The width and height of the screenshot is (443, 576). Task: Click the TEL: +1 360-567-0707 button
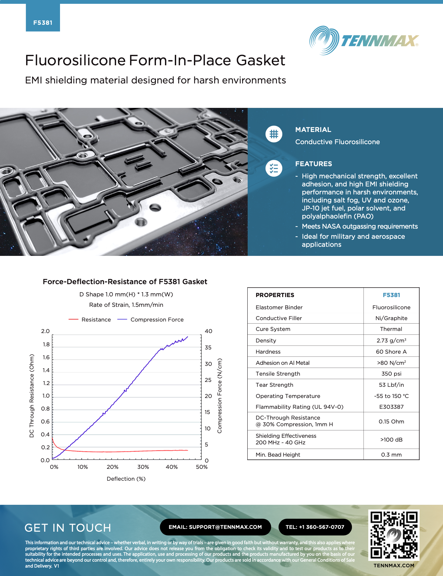coord(315,527)
